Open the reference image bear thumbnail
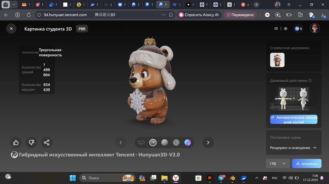329x184 pixels. tap(277, 60)
